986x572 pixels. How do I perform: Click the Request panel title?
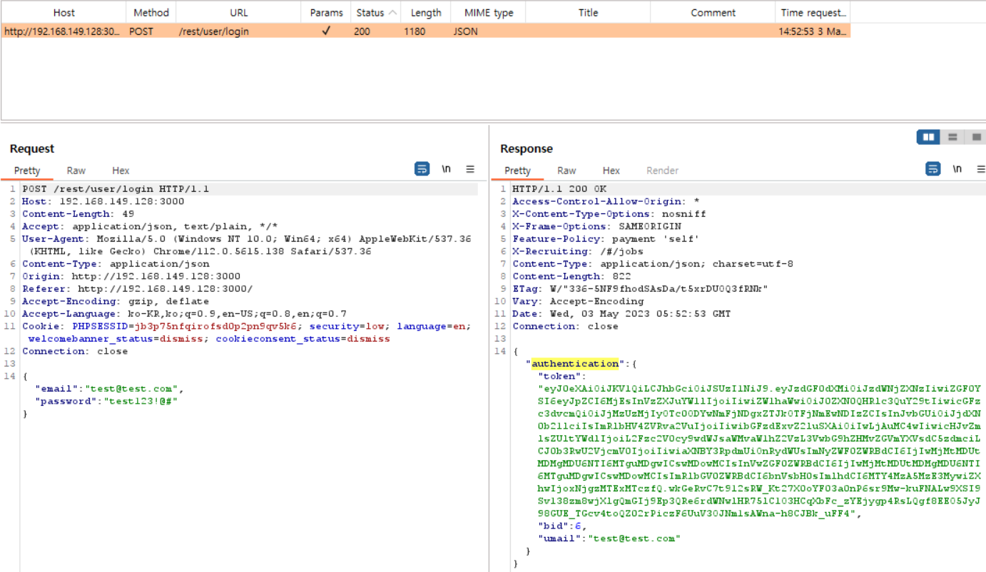pos(32,148)
